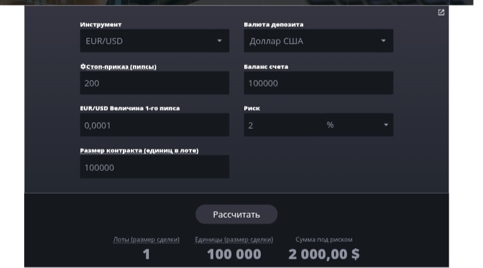
Task: Click the Риск value field showing 2
Action: point(283,125)
